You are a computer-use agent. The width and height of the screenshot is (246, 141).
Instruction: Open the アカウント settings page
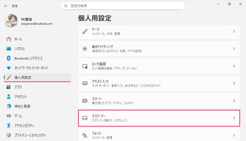pos(20,97)
